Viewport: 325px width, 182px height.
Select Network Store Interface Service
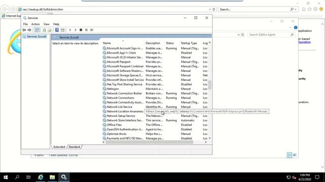155,120
